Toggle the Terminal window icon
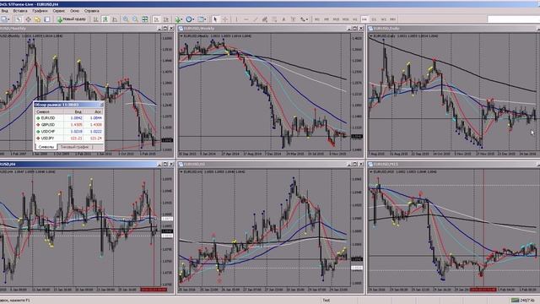Image resolution: width=540 pixels, height=304 pixels. point(47,19)
